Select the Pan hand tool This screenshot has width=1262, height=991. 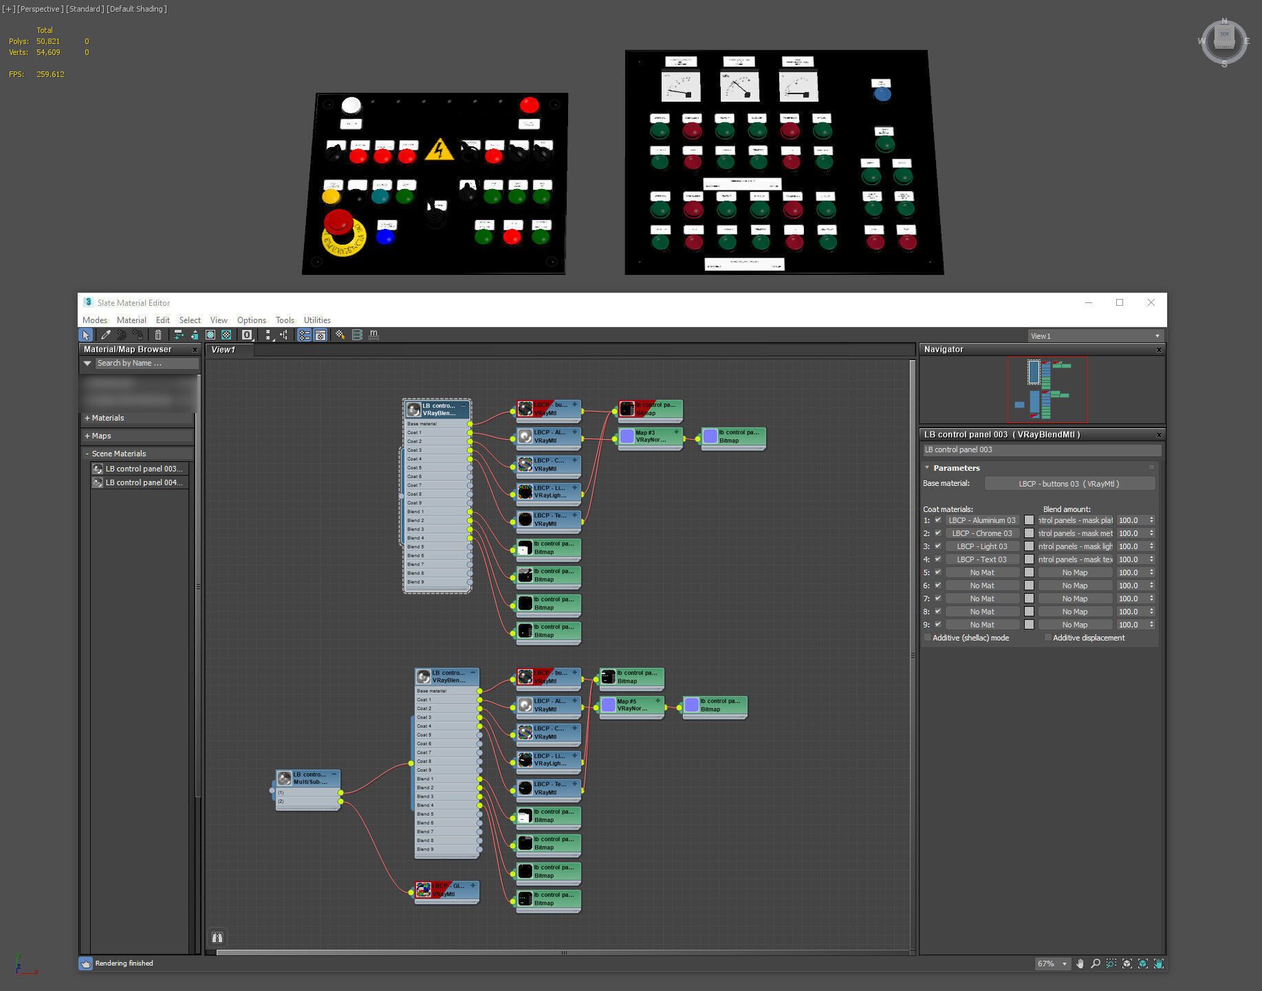[x=1080, y=964]
